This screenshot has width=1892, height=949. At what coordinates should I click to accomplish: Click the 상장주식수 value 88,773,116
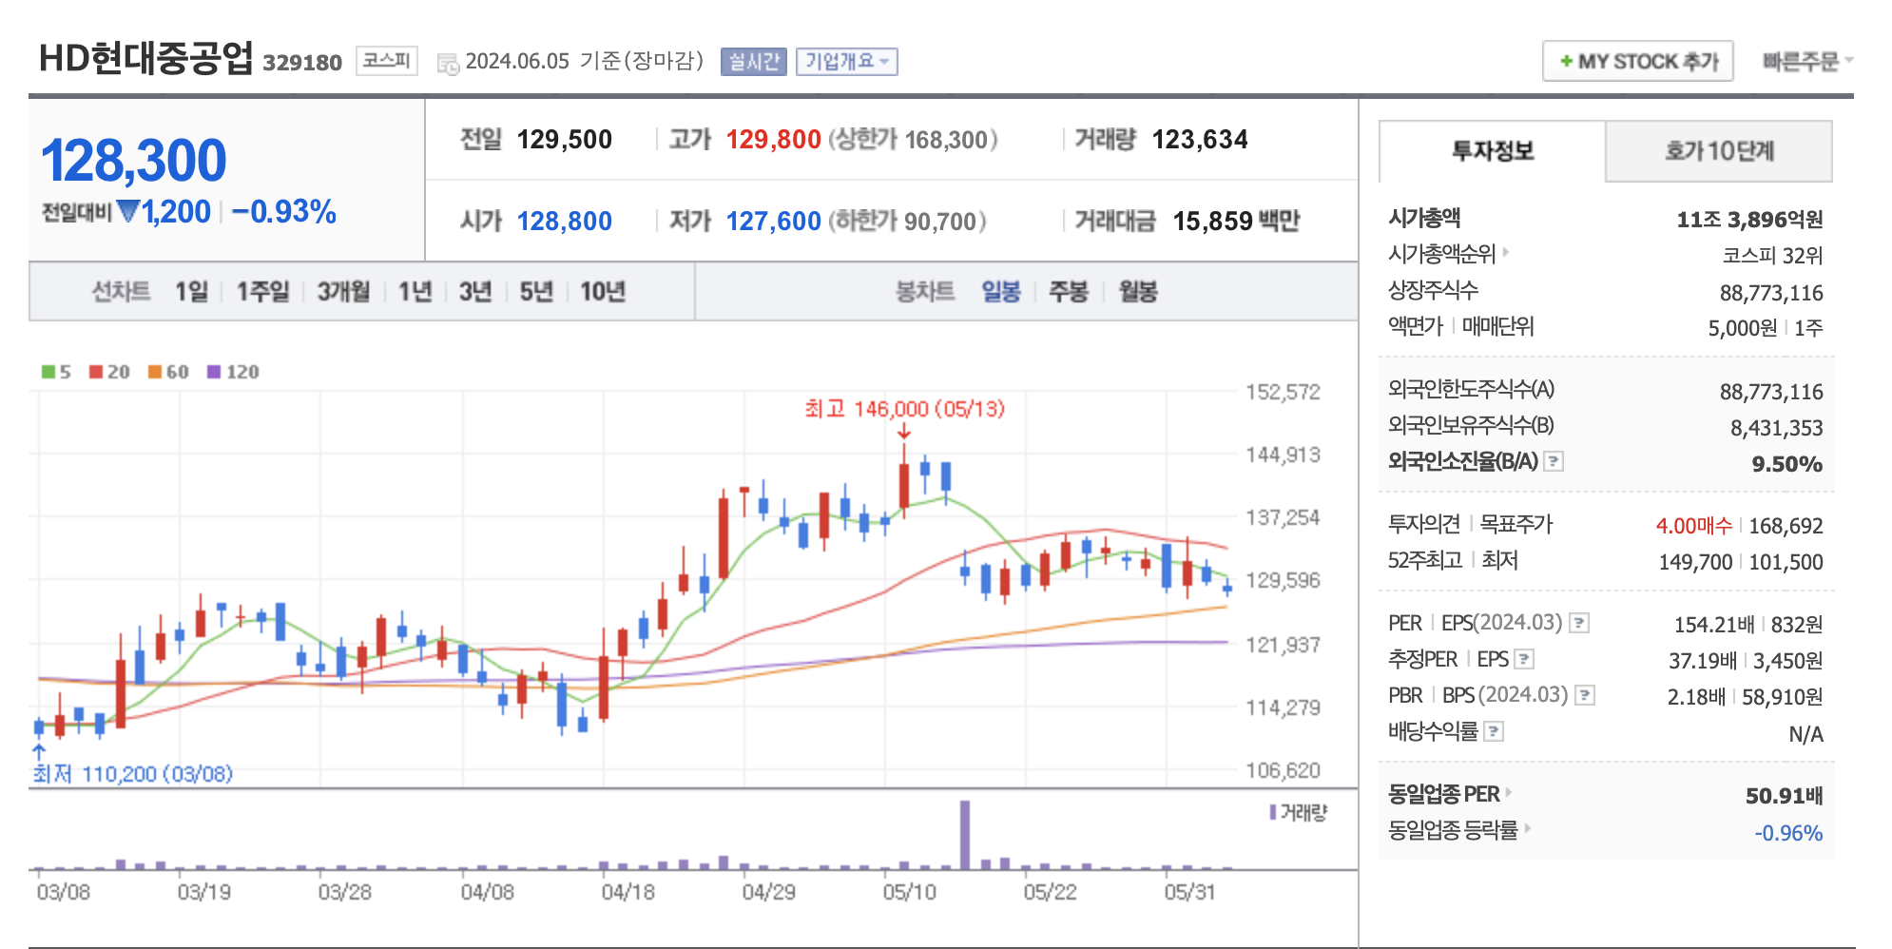pos(1771,293)
